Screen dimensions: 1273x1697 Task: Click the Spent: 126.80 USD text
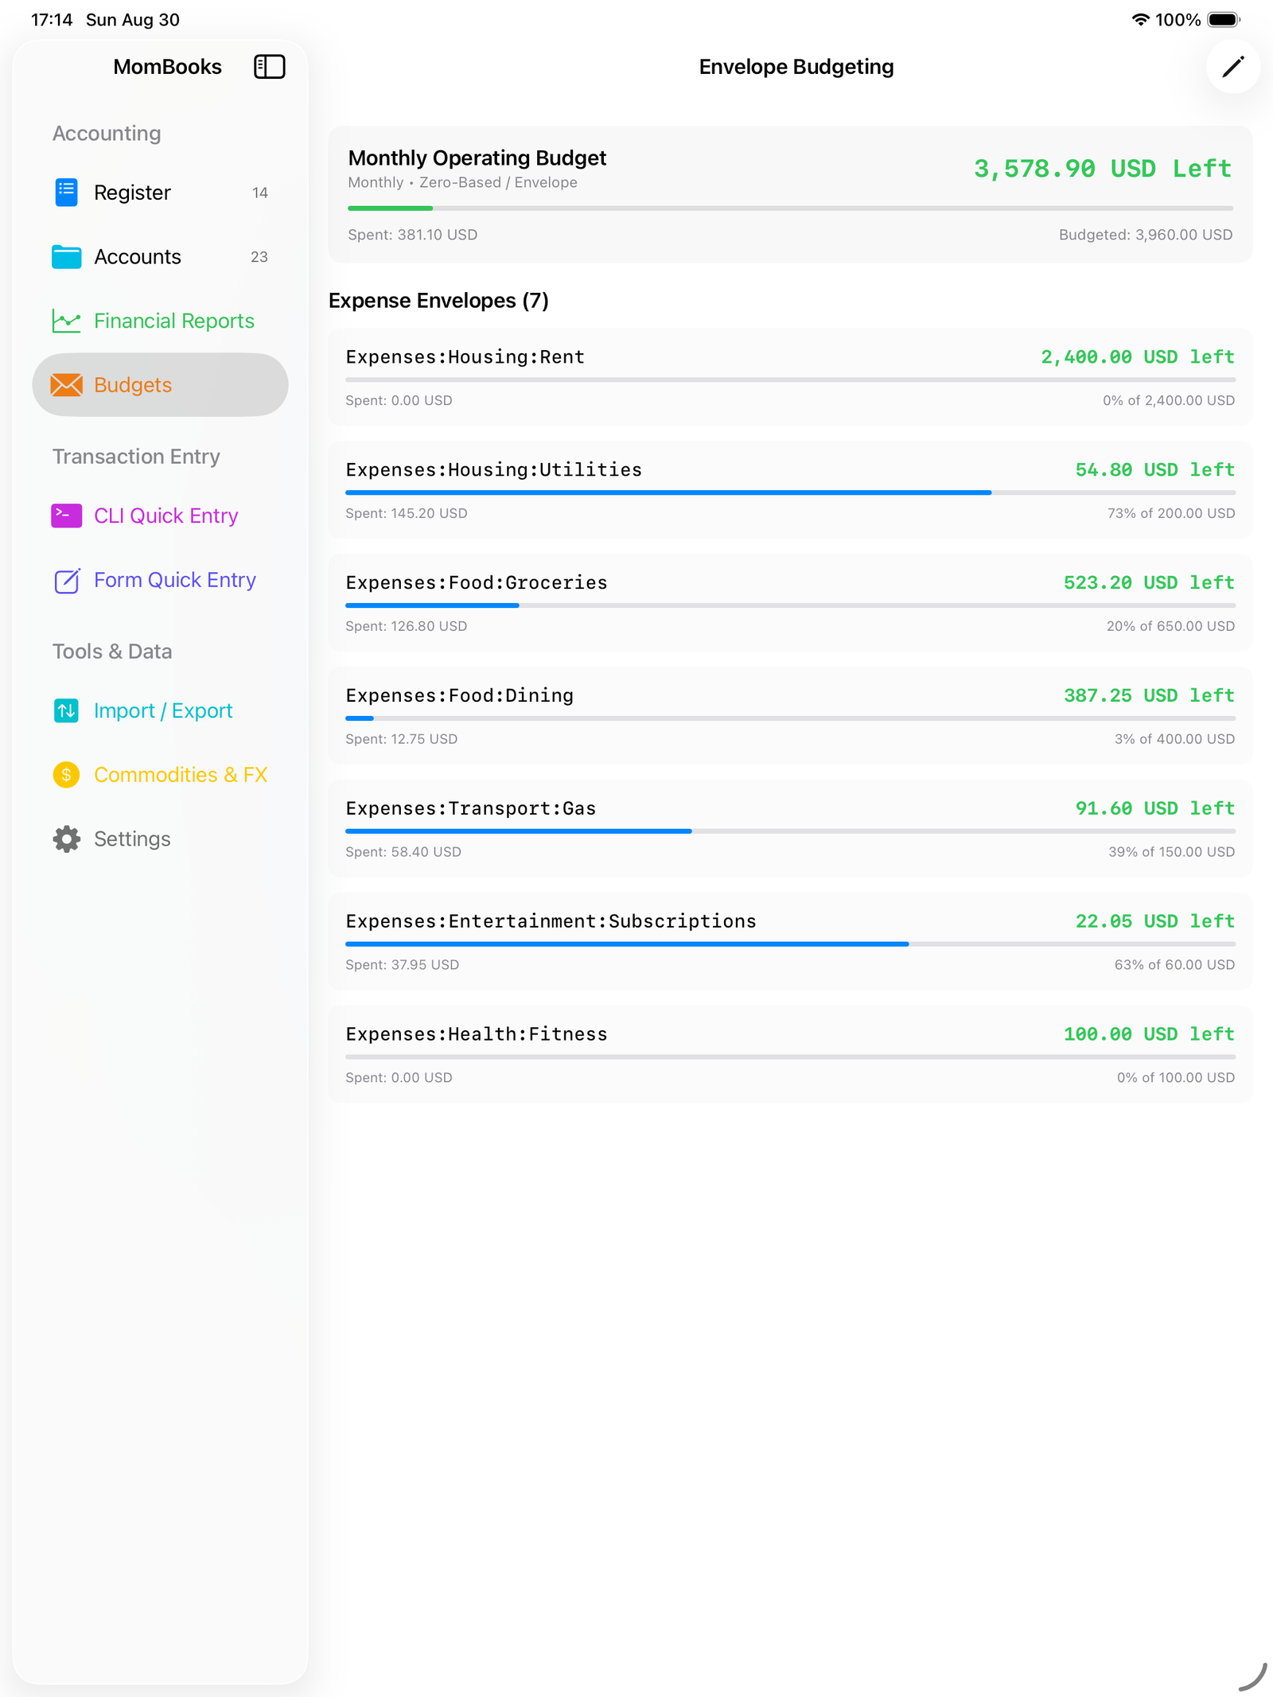pos(406,626)
